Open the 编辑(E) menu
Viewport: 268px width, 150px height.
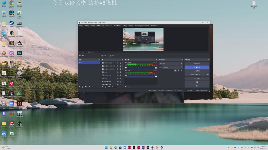(x=87, y=26)
